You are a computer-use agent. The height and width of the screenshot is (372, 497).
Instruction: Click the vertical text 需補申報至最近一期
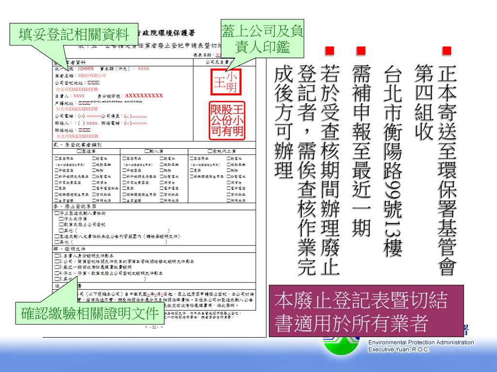pos(361,151)
